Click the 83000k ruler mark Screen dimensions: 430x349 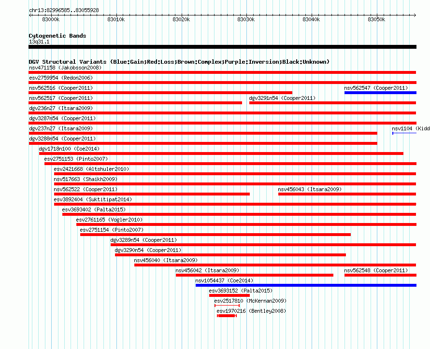[51, 19]
